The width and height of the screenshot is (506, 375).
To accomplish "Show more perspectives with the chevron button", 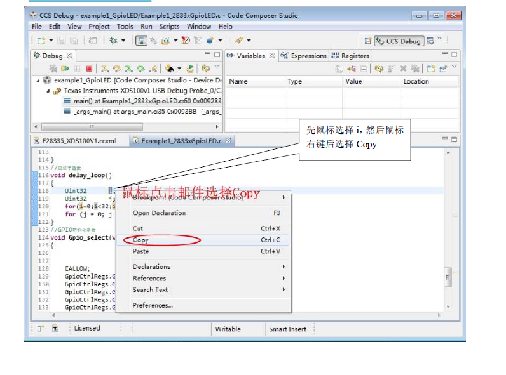I will pos(439,38).
